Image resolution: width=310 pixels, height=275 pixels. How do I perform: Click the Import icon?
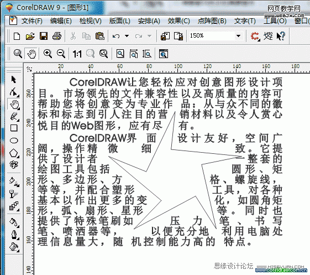[x=165, y=36]
